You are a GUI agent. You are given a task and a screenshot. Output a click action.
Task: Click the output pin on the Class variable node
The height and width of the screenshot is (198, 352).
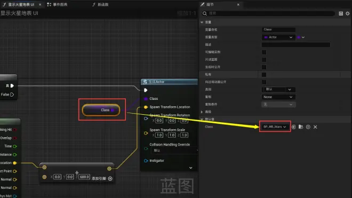click(x=113, y=110)
